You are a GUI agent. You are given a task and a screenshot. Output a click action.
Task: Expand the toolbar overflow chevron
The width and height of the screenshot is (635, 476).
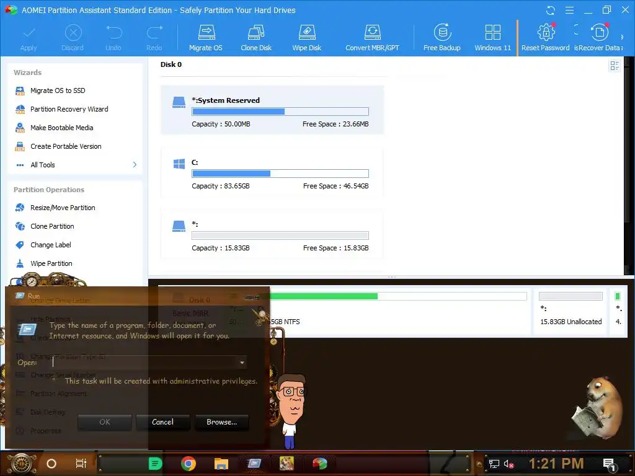(x=623, y=37)
